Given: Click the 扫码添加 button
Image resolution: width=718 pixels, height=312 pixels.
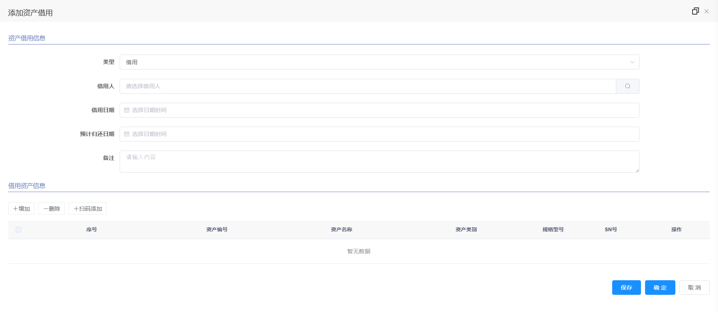Looking at the screenshot, I should click(88, 208).
